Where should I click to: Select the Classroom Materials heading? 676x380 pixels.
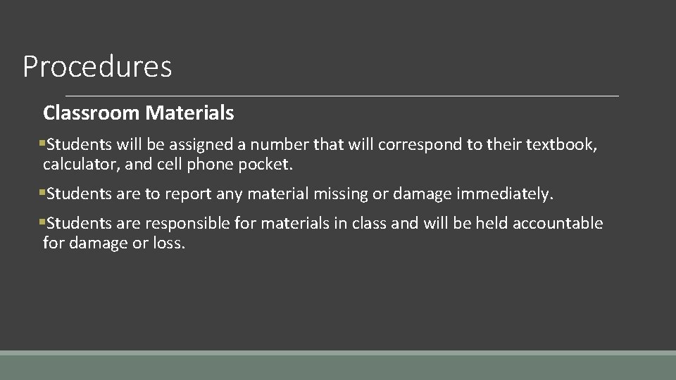[x=139, y=113]
